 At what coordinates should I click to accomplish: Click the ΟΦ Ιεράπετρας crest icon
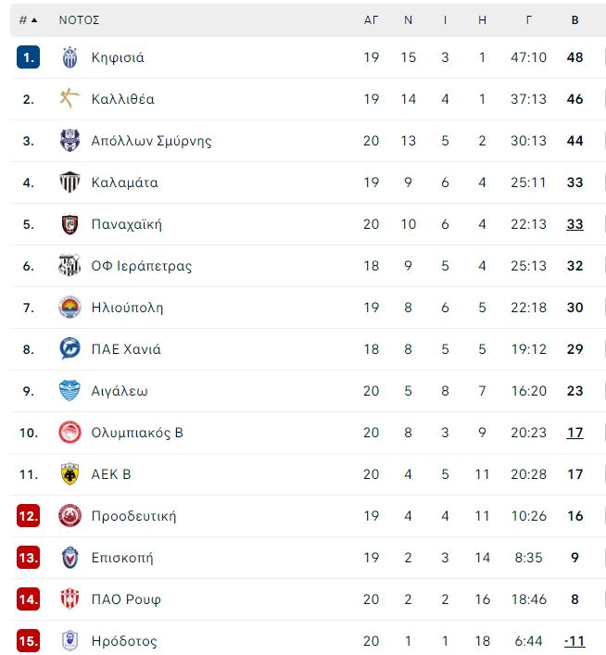pyautogui.click(x=69, y=265)
